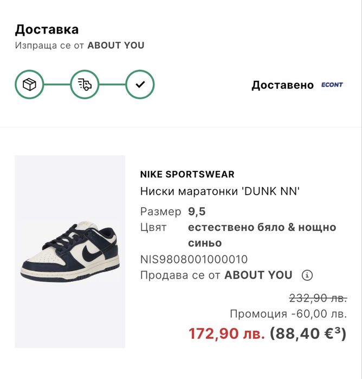The height and width of the screenshot is (379, 362).
Task: Click the Промоция -60,00 лв. discount line
Action: point(288,314)
